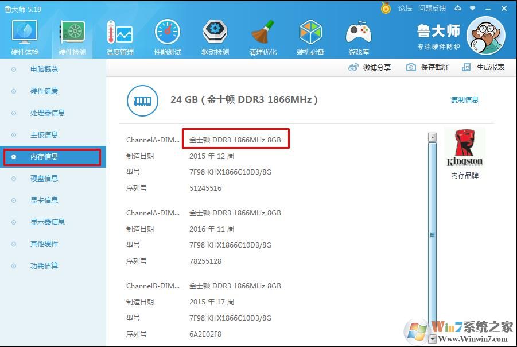Viewport: 517px width, 347px height.
Task: Click manufacture date 2015 年 12 周
Action: click(x=212, y=156)
